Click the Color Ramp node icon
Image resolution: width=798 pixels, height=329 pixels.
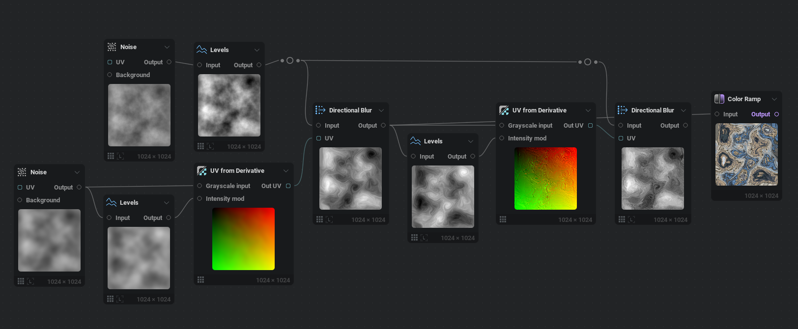click(719, 99)
